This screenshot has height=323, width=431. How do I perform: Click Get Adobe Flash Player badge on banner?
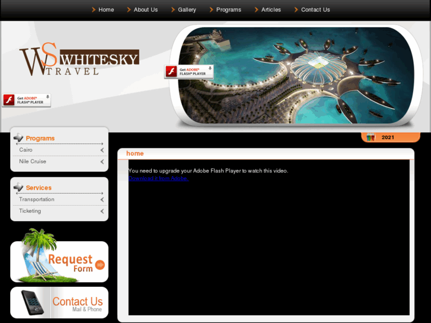[189, 72]
